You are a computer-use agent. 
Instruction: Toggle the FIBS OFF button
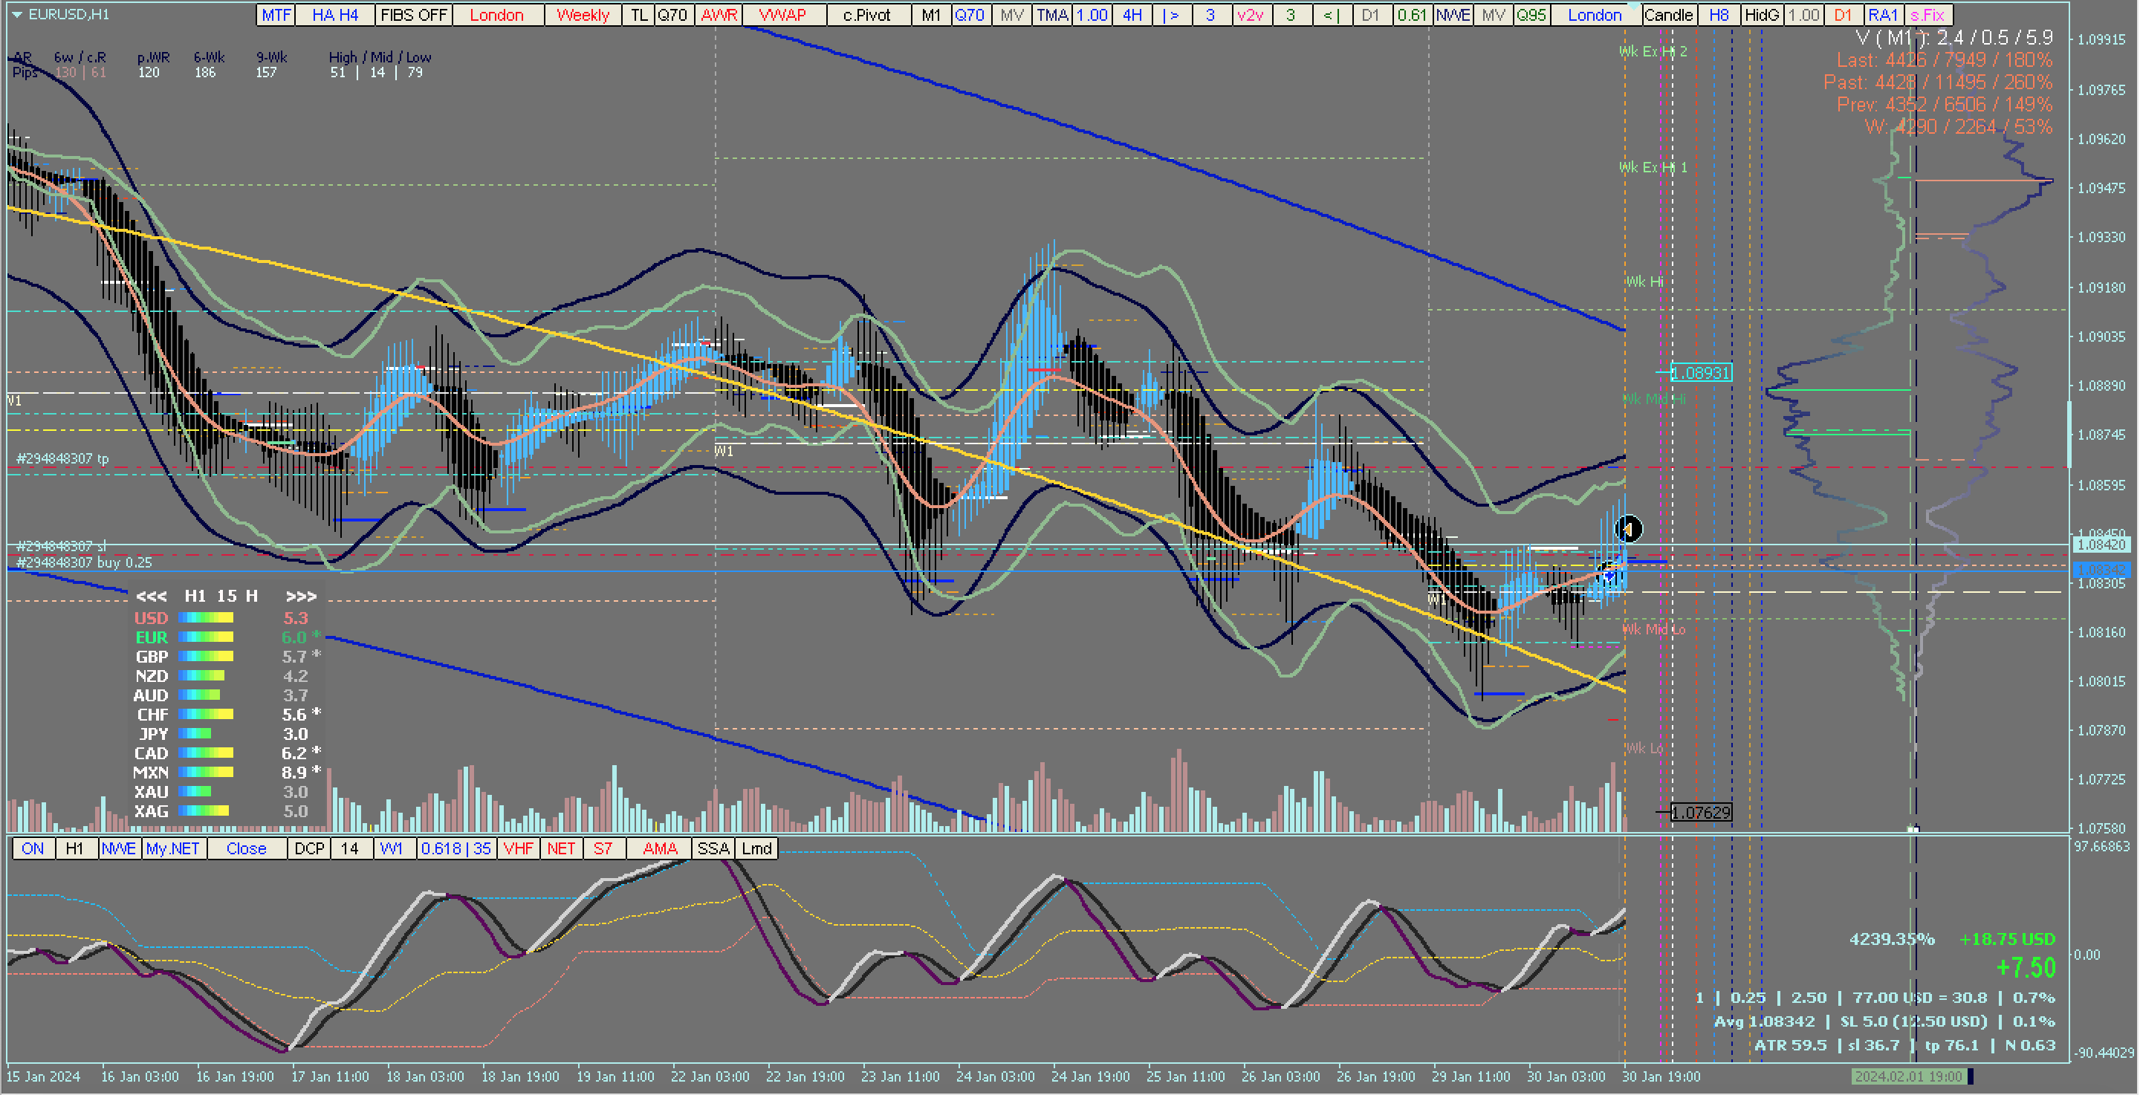tap(414, 15)
